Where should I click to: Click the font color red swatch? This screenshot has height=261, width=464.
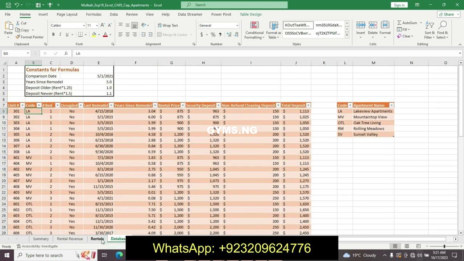point(105,34)
